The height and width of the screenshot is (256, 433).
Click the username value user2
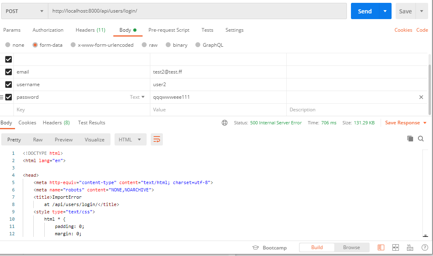tap(160, 85)
